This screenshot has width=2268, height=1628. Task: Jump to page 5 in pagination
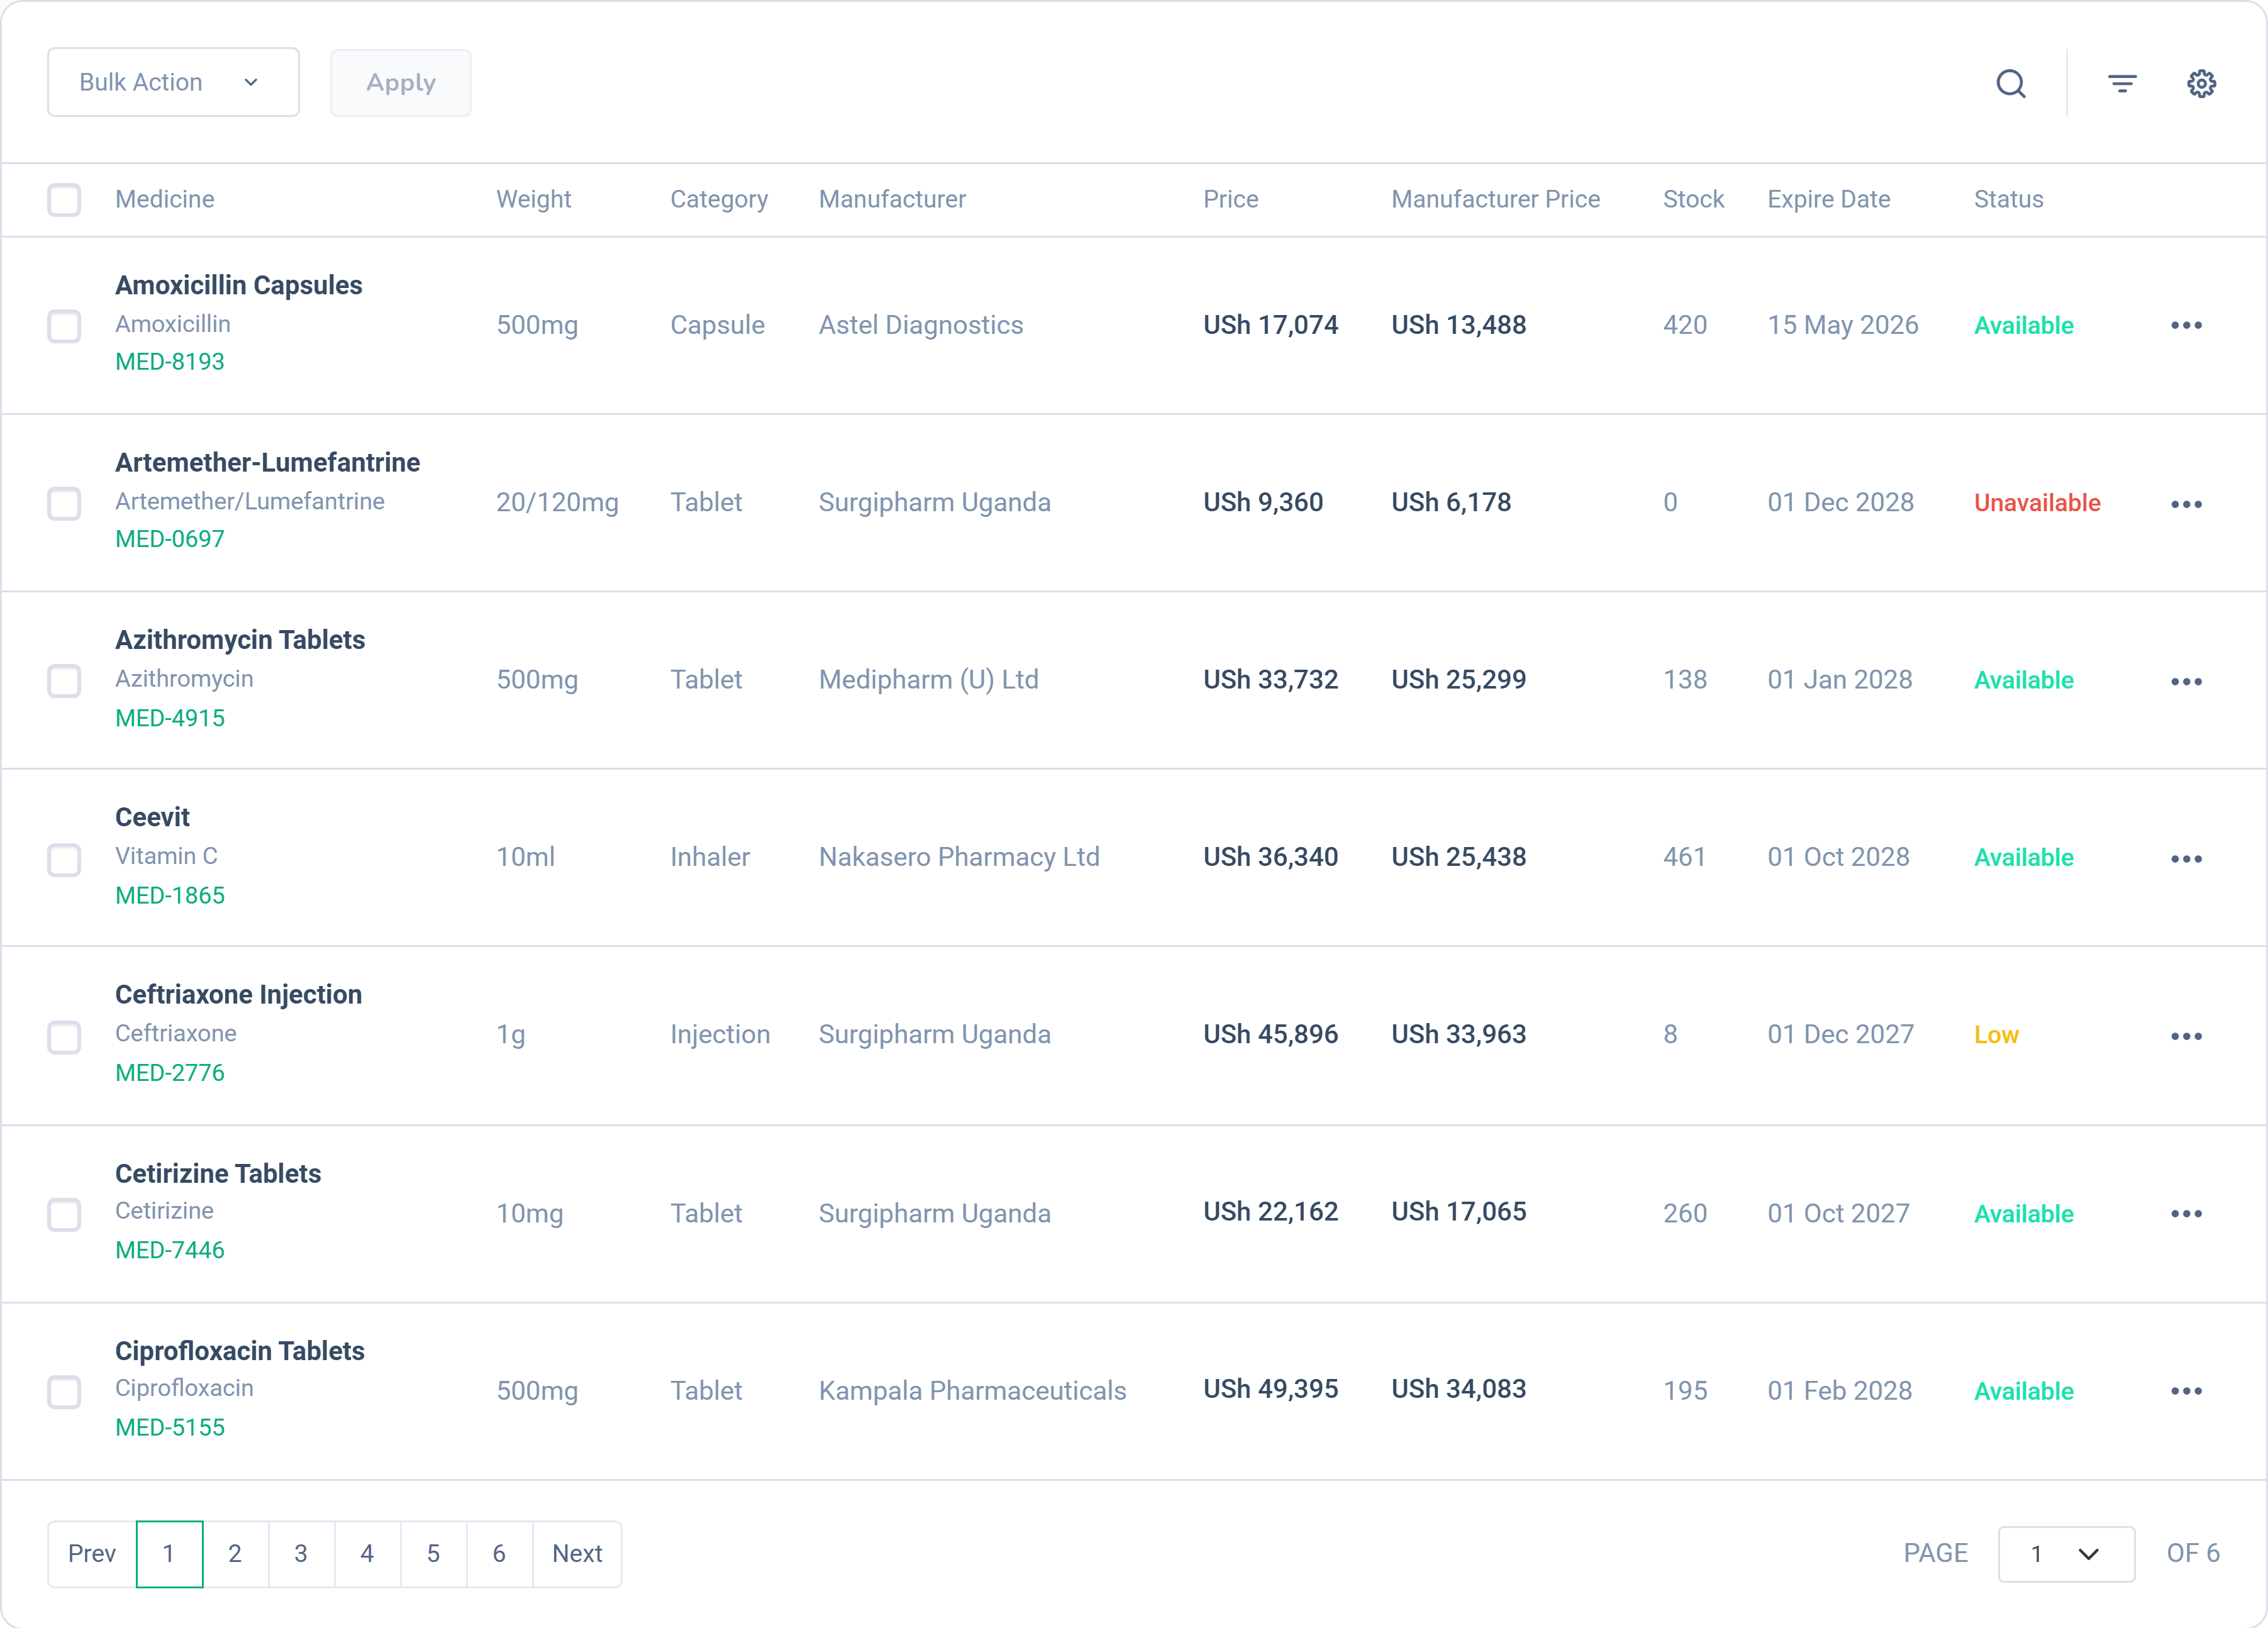pos(433,1553)
